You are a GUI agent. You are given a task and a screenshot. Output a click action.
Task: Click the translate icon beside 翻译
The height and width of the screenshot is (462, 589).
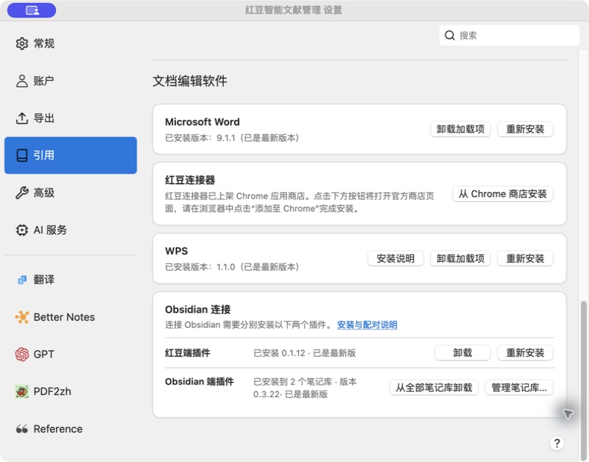(22, 280)
